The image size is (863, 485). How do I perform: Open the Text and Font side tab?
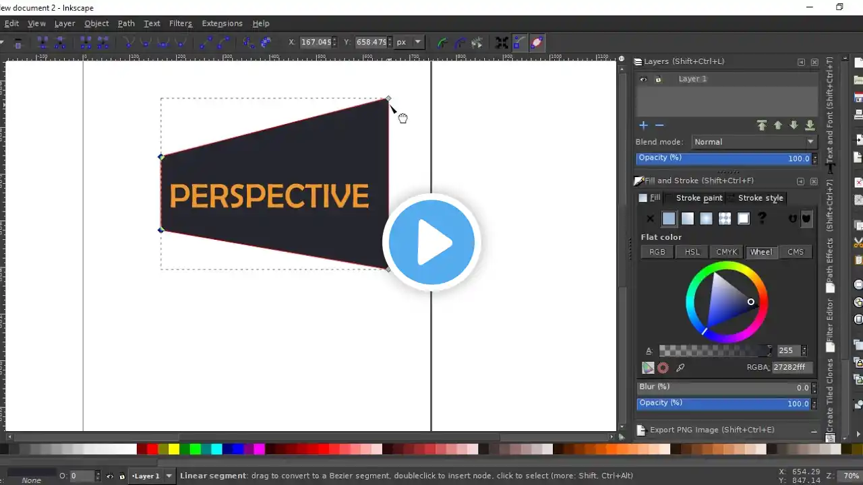(x=830, y=116)
